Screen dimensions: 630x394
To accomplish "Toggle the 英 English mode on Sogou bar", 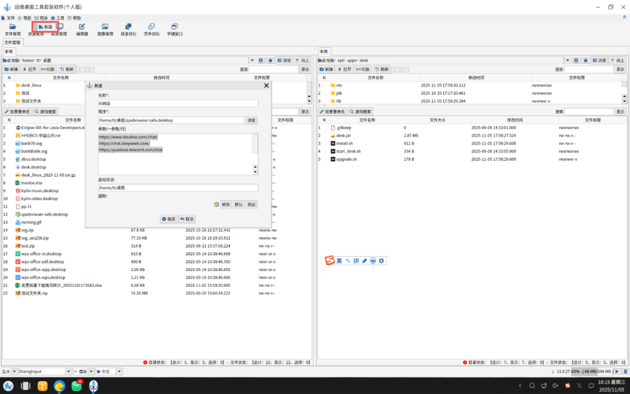I will (339, 261).
